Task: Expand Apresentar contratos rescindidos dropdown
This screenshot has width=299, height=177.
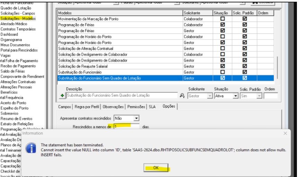Action: click(136, 118)
